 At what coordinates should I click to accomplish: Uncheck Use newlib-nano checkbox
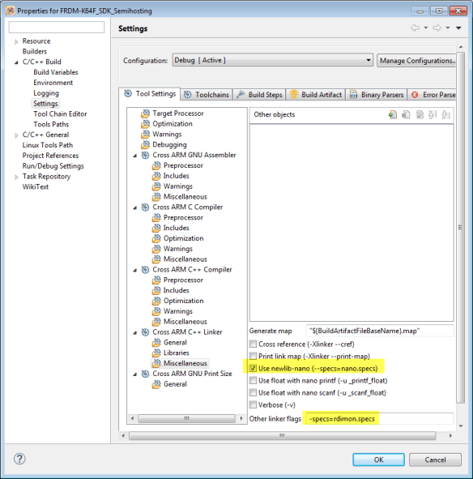(253, 369)
